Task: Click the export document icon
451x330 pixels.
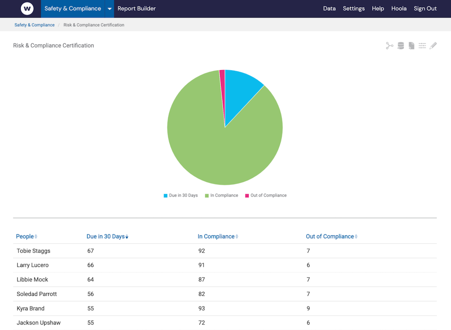Action: click(x=411, y=45)
